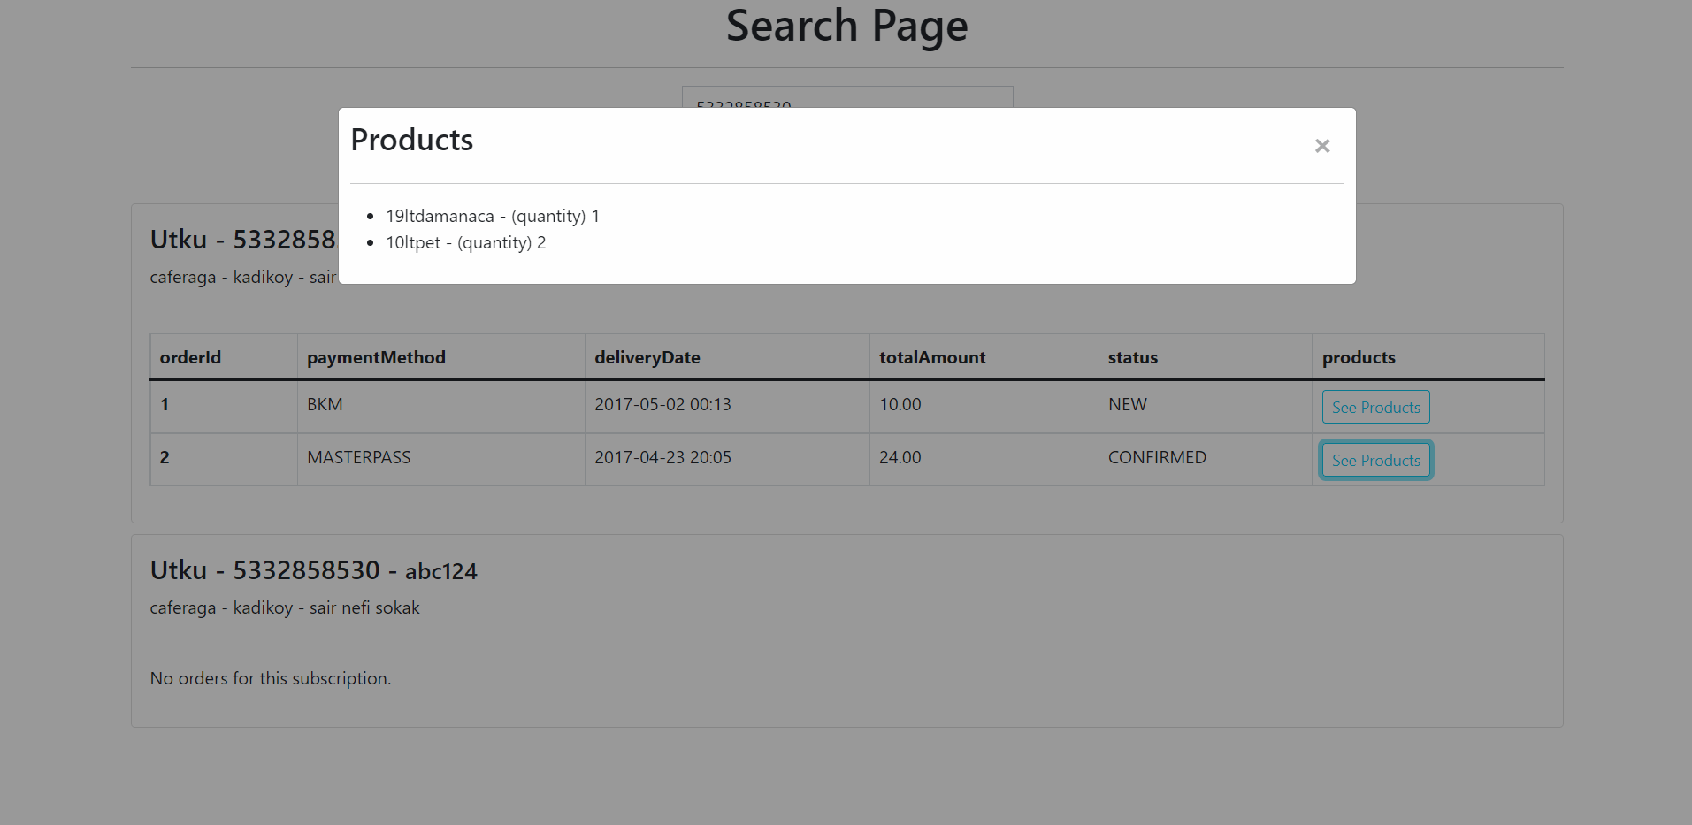Screen dimensions: 1692x825
Task: Select the MASTERPASS order row
Action: tap(358, 457)
